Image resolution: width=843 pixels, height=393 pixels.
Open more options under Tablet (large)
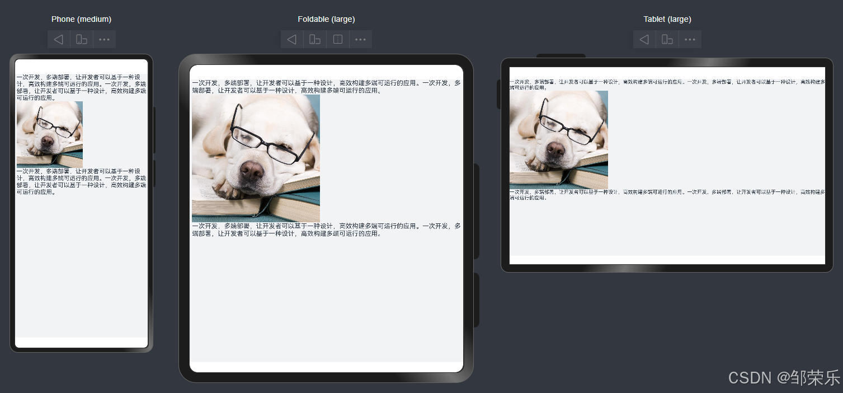690,39
